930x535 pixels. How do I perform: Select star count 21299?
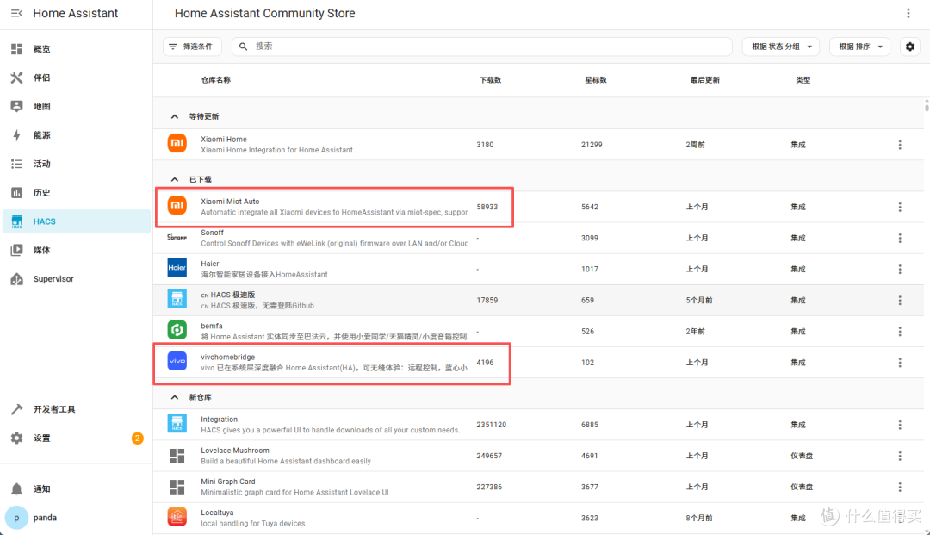592,145
